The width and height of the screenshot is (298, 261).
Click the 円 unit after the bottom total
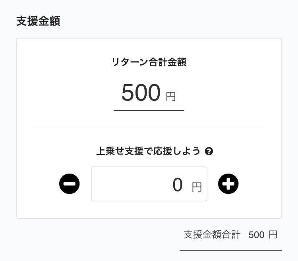[273, 235]
